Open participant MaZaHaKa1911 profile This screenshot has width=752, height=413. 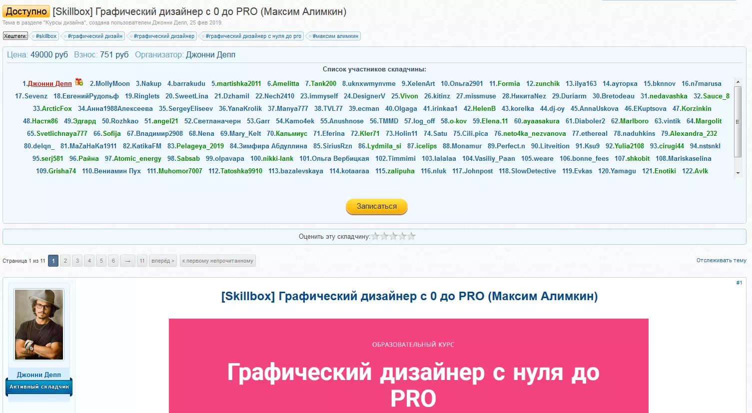click(93, 146)
